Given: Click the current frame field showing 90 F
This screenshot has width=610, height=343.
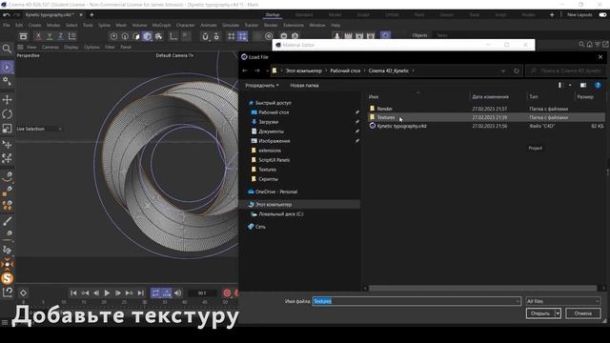Looking at the screenshot, I should 202,293.
